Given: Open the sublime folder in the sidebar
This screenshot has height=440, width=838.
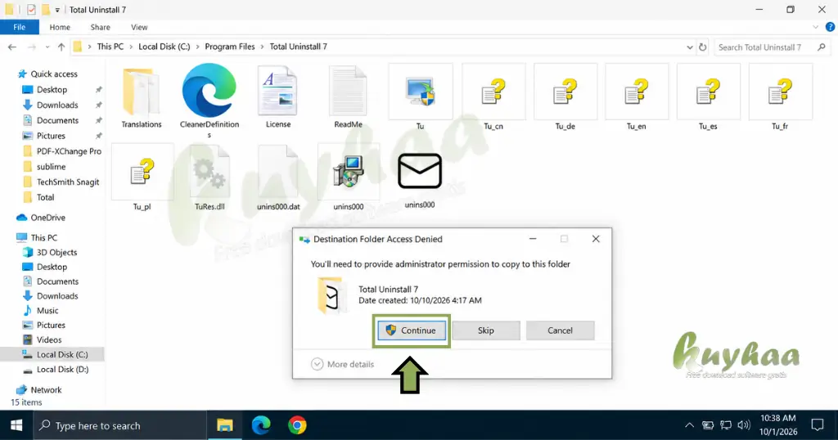Looking at the screenshot, I should click(x=51, y=167).
